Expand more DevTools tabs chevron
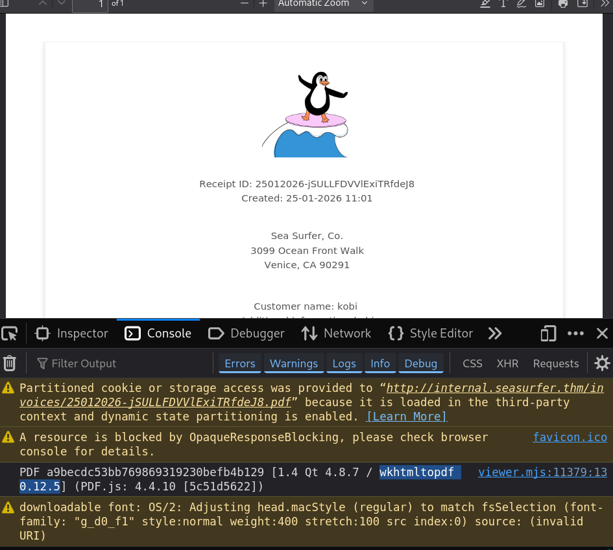 [495, 334]
